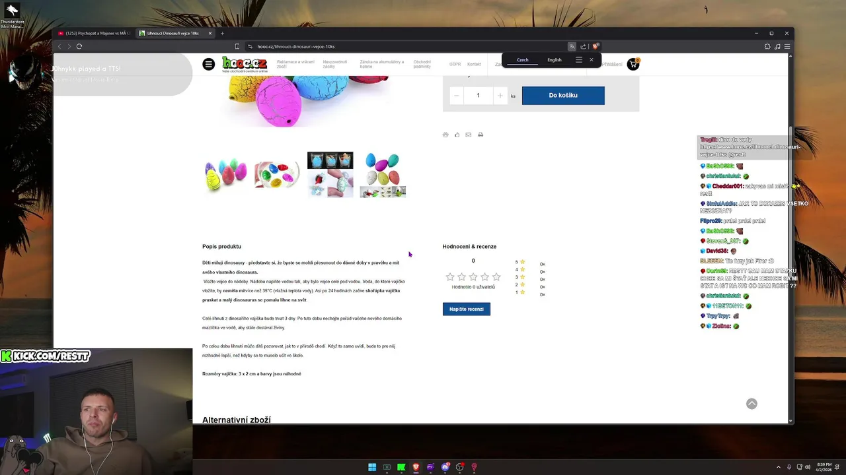The width and height of the screenshot is (846, 475).
Task: Click the first empty rating star
Action: [x=450, y=277]
